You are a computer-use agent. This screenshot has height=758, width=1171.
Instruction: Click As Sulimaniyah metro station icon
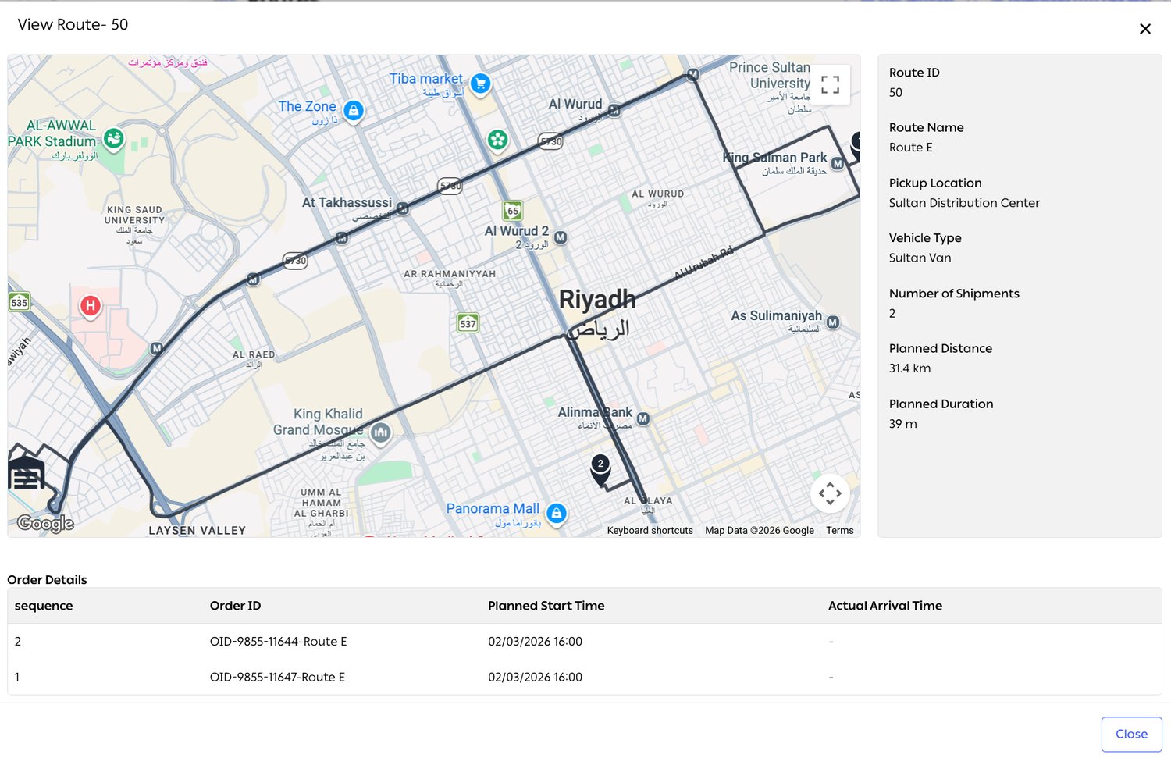click(x=833, y=322)
